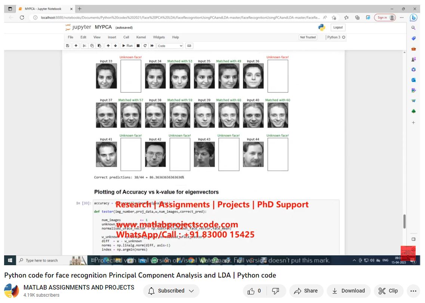Image resolution: width=425 pixels, height=303 pixels.
Task: Open Outlook icon in Edge sidebar
Action: click(413, 80)
